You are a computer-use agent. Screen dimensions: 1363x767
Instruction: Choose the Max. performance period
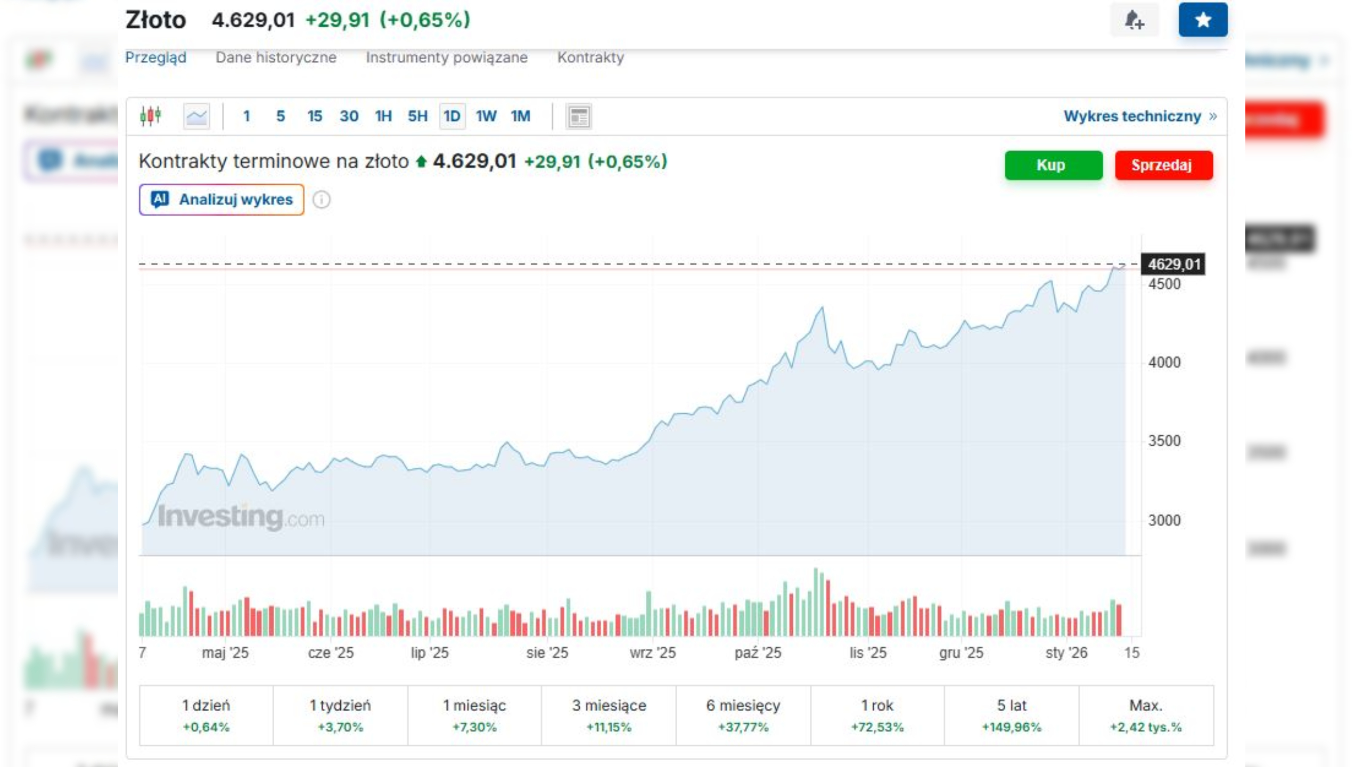tap(1146, 715)
